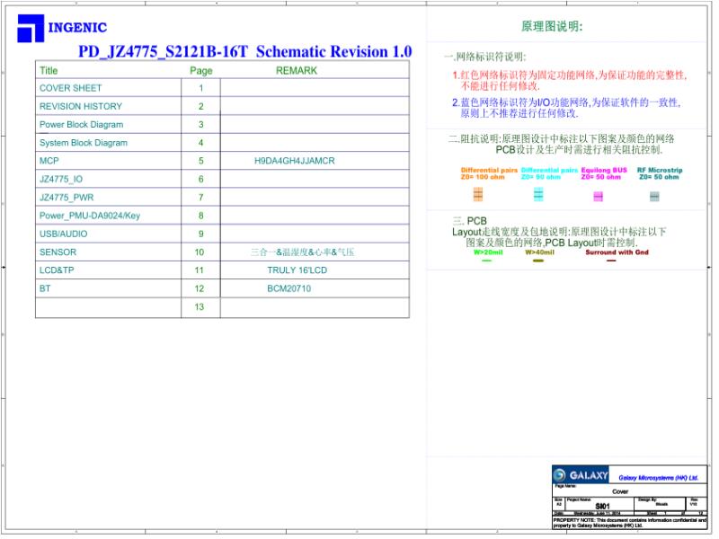The height and width of the screenshot is (539, 719).
Task: Select the orange 100 ohm differential pair symbol
Action: [478, 194]
